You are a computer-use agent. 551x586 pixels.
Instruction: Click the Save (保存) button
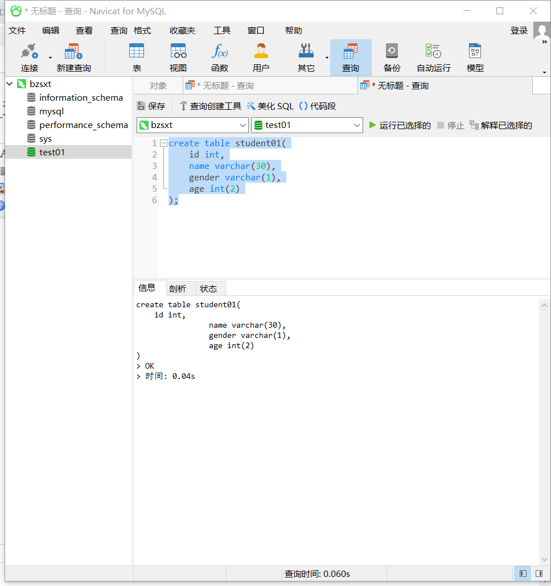(x=151, y=106)
